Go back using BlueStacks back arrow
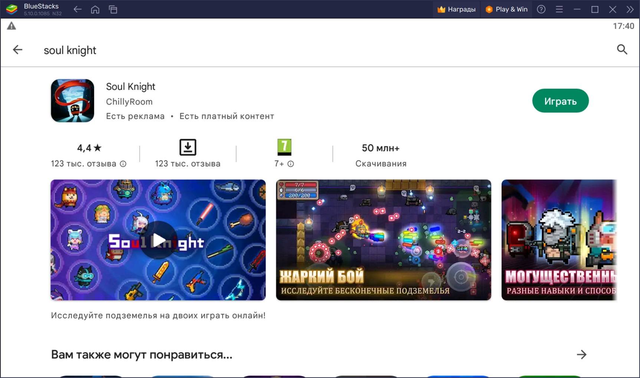Image resolution: width=640 pixels, height=378 pixels. 77,10
